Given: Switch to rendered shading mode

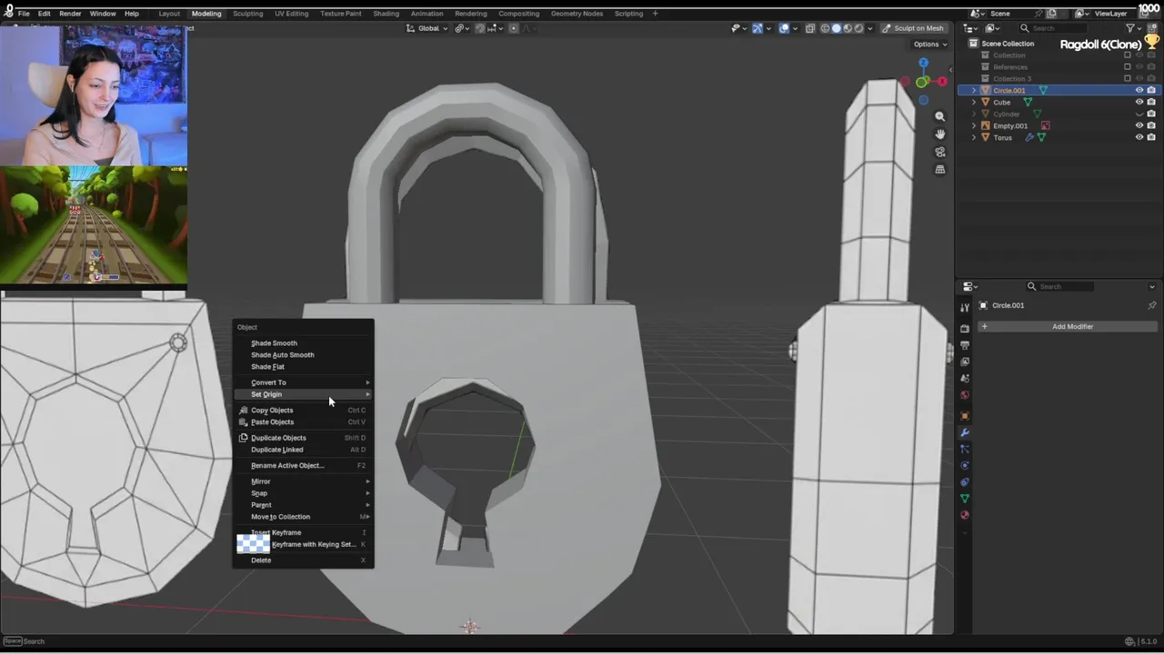Looking at the screenshot, I should pos(858,28).
